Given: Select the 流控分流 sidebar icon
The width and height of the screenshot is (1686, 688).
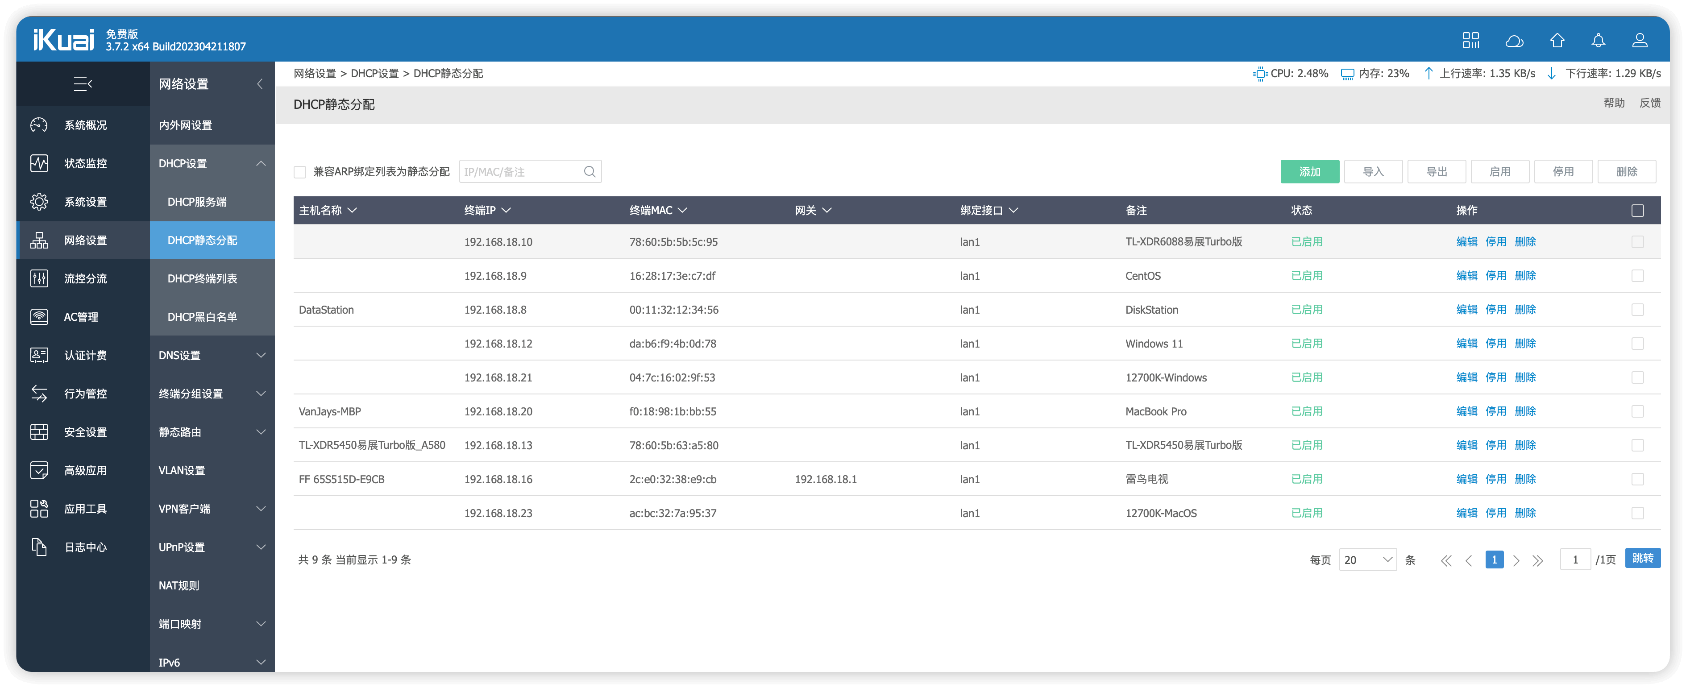Looking at the screenshot, I should click(39, 278).
